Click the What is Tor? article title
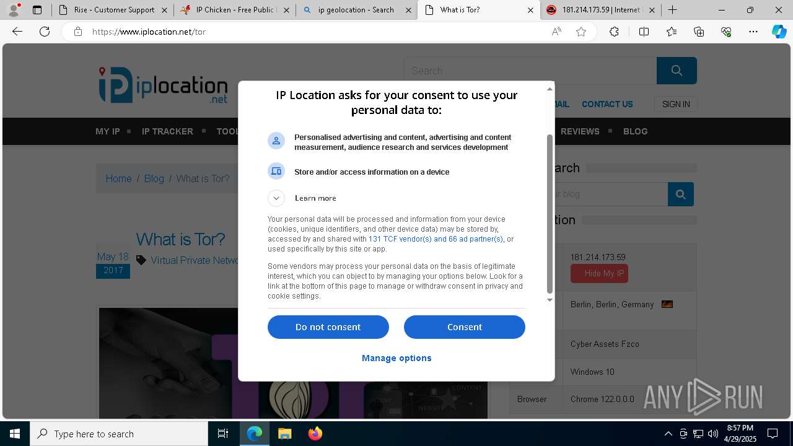793x446 pixels. [x=180, y=239]
